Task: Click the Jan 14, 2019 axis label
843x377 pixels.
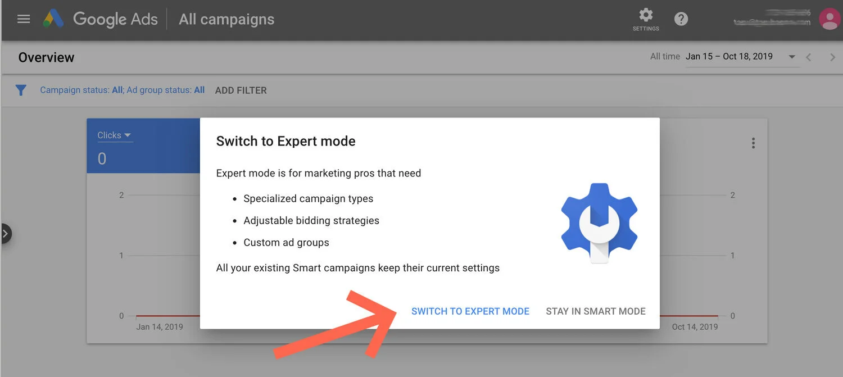Action: [160, 326]
